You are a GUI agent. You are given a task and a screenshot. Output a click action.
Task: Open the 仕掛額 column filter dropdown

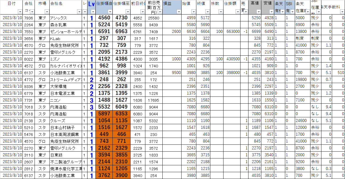[238, 12]
